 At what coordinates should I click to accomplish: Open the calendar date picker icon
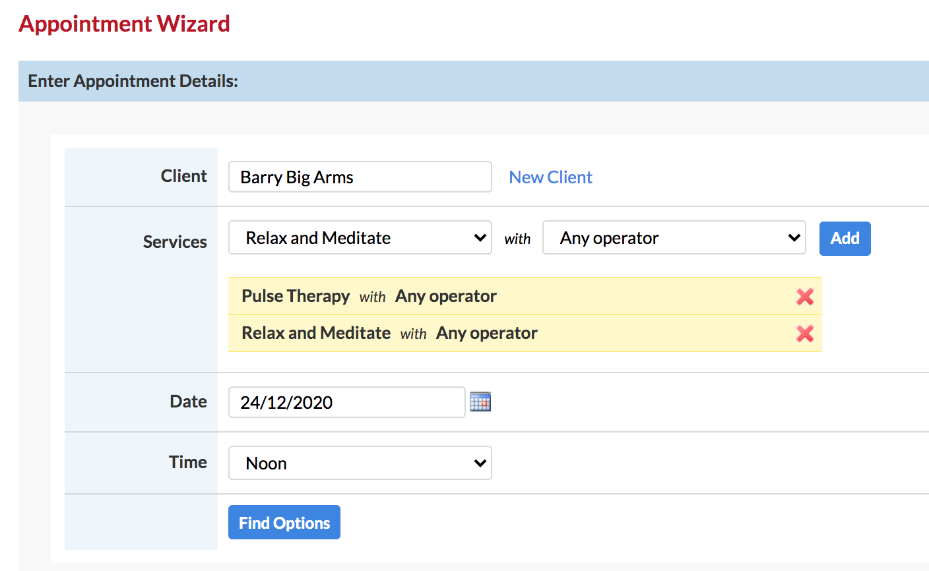(x=480, y=402)
